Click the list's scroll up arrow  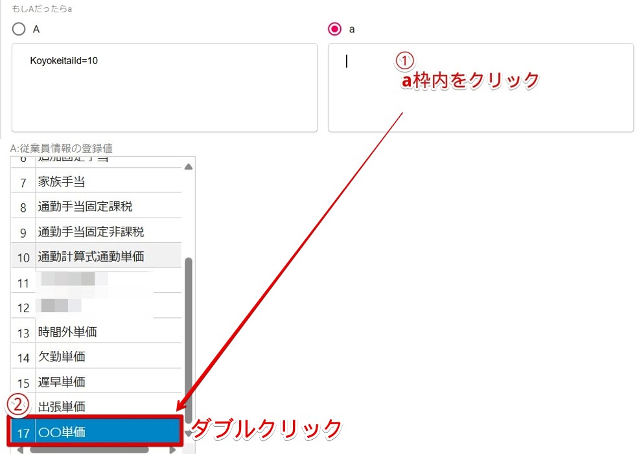pyautogui.click(x=189, y=166)
